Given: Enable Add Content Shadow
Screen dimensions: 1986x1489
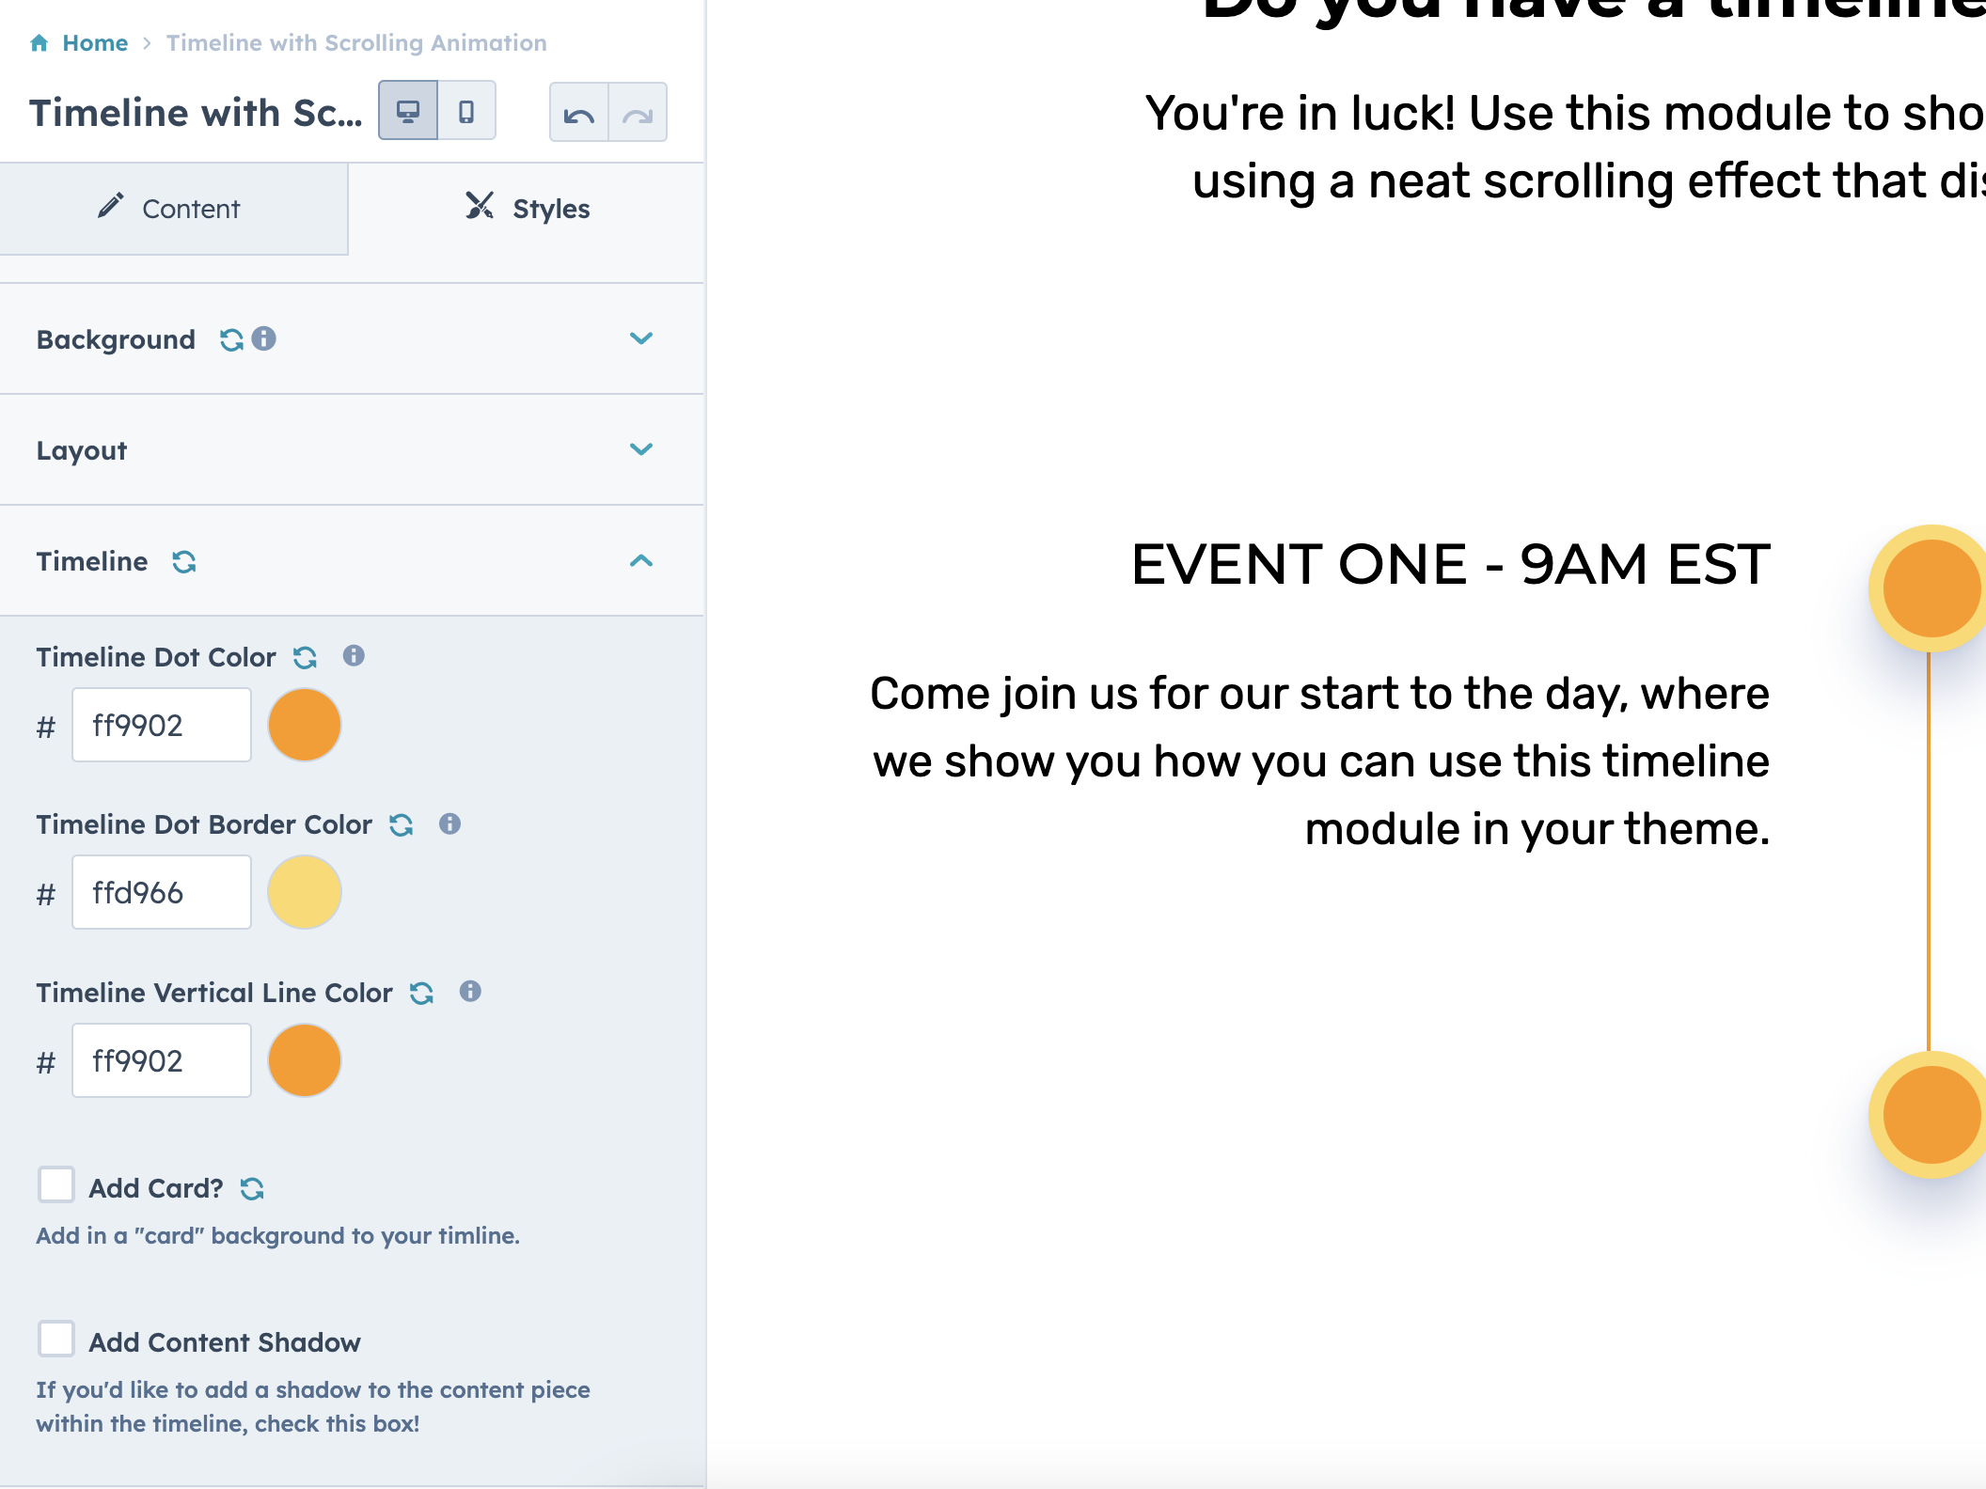Looking at the screenshot, I should pyautogui.click(x=56, y=1340).
